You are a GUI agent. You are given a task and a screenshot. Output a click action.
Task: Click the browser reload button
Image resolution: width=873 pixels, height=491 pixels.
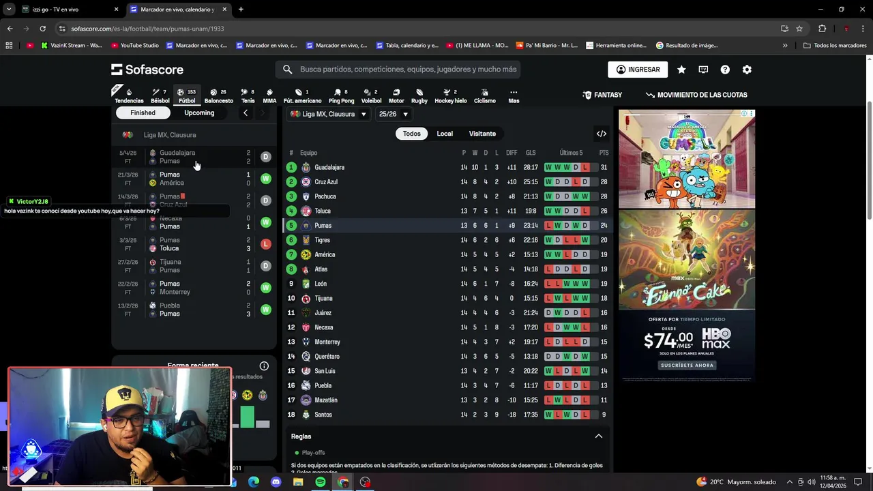tap(42, 29)
